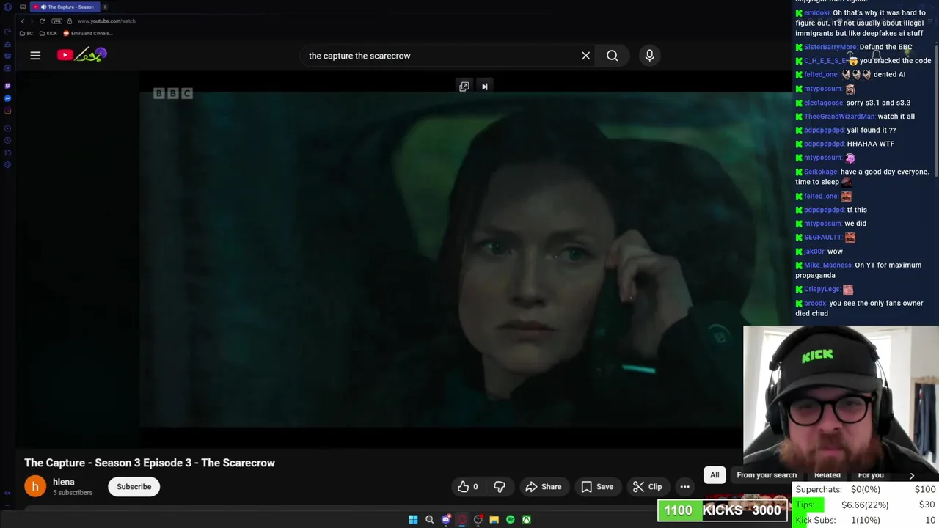
Task: Toggle the browser VPN badge
Action: click(57, 21)
